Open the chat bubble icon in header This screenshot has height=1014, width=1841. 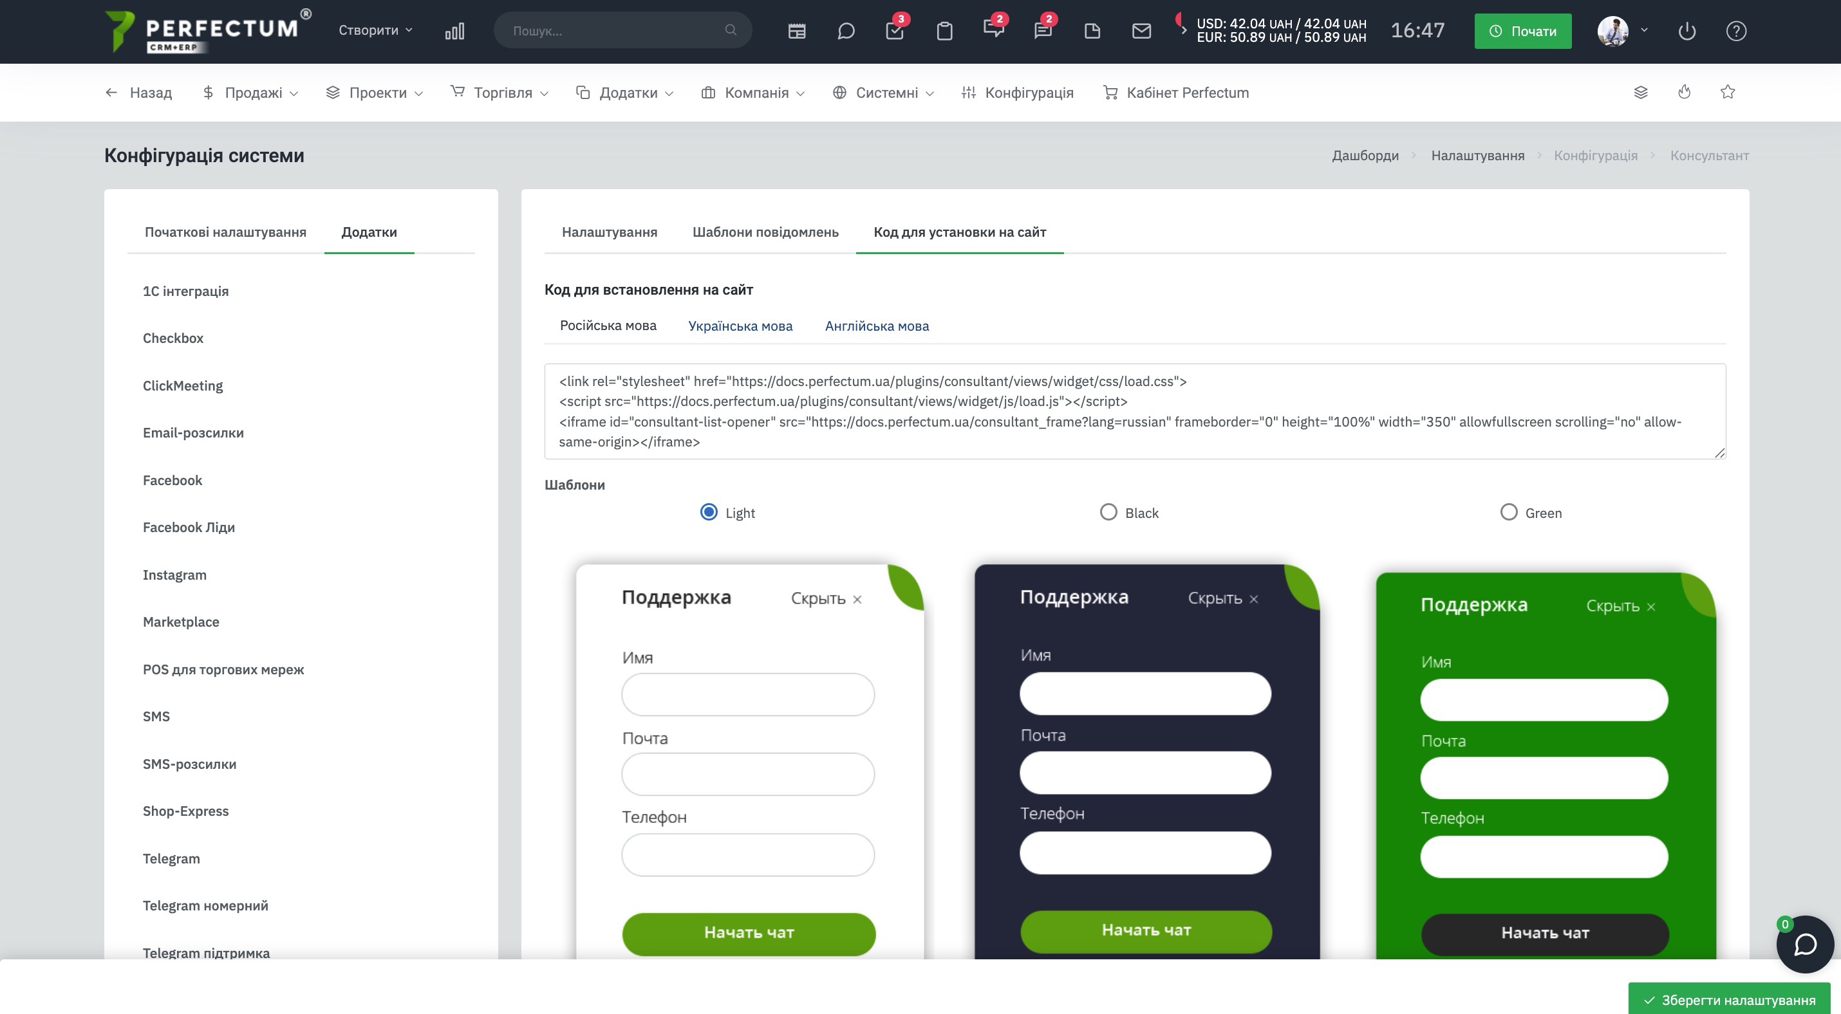pos(846,31)
